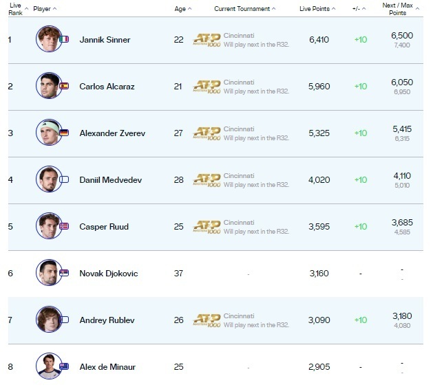433x387 pixels.
Task: Sort by Current Tournament header
Action: coord(244,9)
